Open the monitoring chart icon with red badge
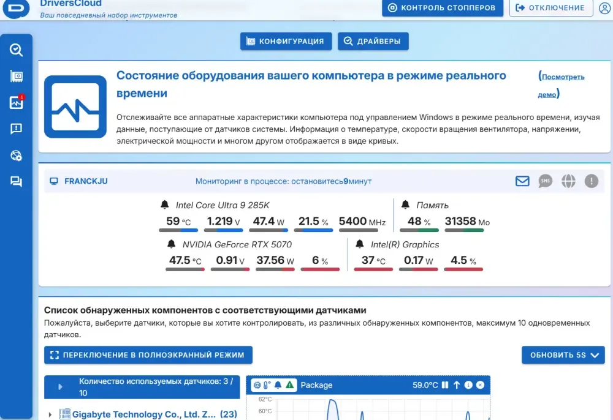This screenshot has width=613, height=420. pos(17,102)
